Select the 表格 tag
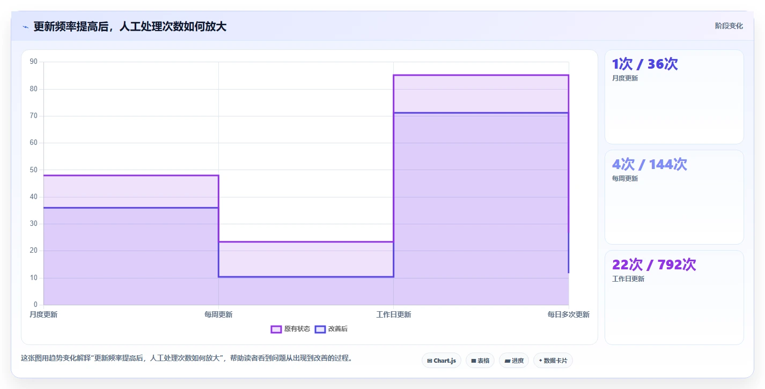 coord(480,361)
